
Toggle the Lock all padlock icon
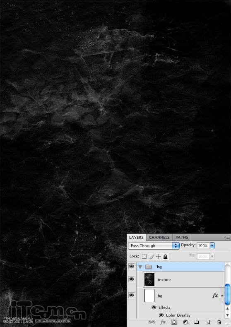tap(166, 256)
